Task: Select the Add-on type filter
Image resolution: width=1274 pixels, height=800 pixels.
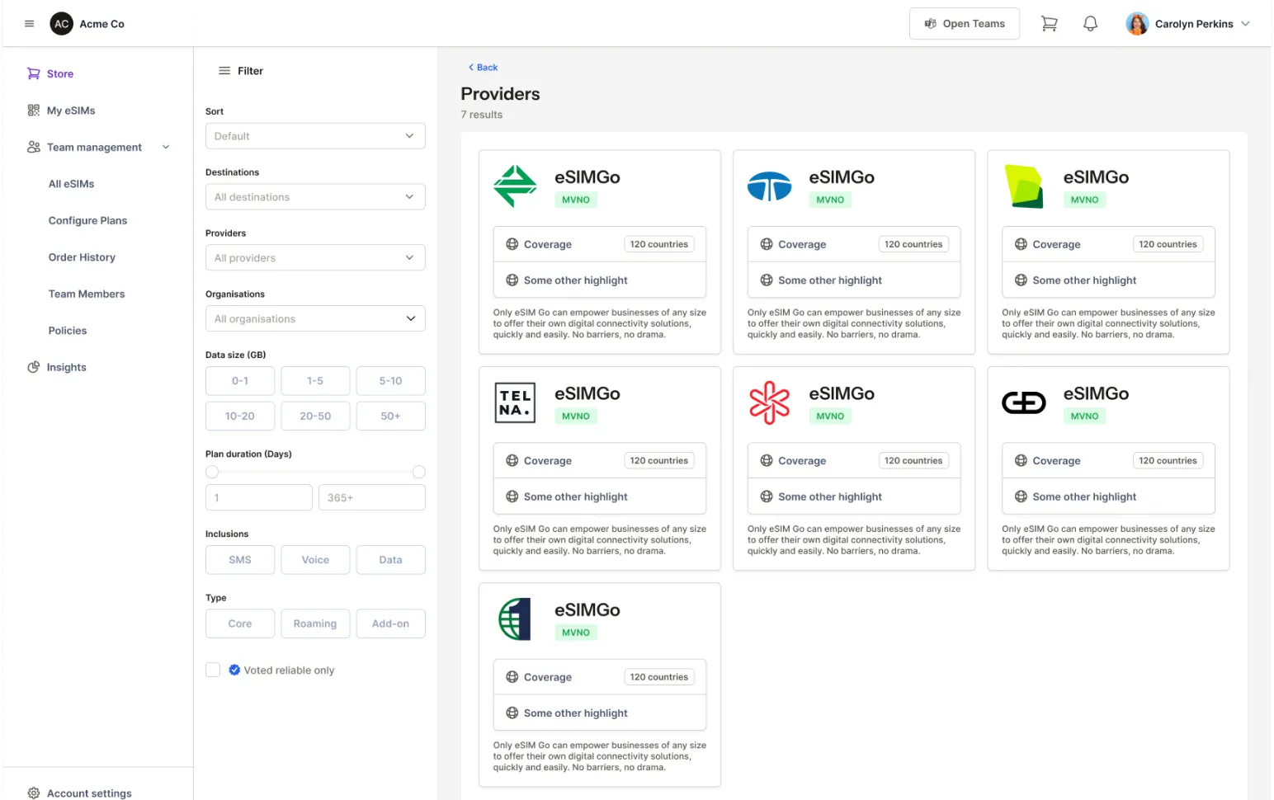Action: point(391,624)
